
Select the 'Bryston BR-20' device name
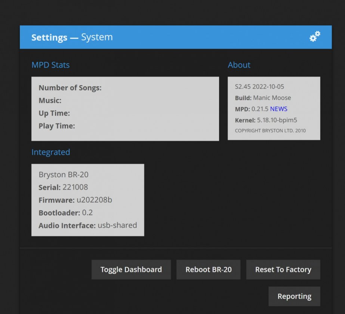(64, 175)
